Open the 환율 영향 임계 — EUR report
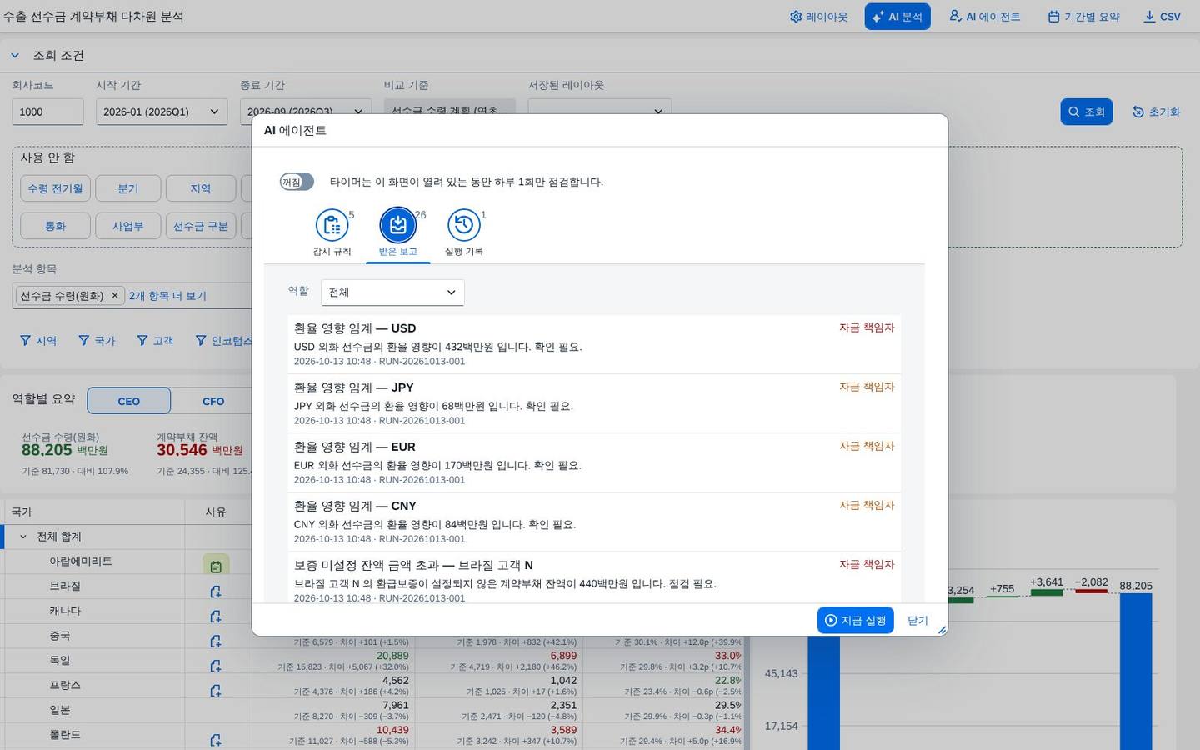Image resolution: width=1200 pixels, height=750 pixels. coord(594,462)
